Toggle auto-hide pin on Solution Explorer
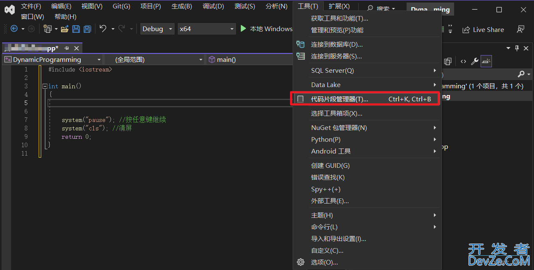Image resolution: width=534 pixels, height=270 pixels. click(517, 48)
